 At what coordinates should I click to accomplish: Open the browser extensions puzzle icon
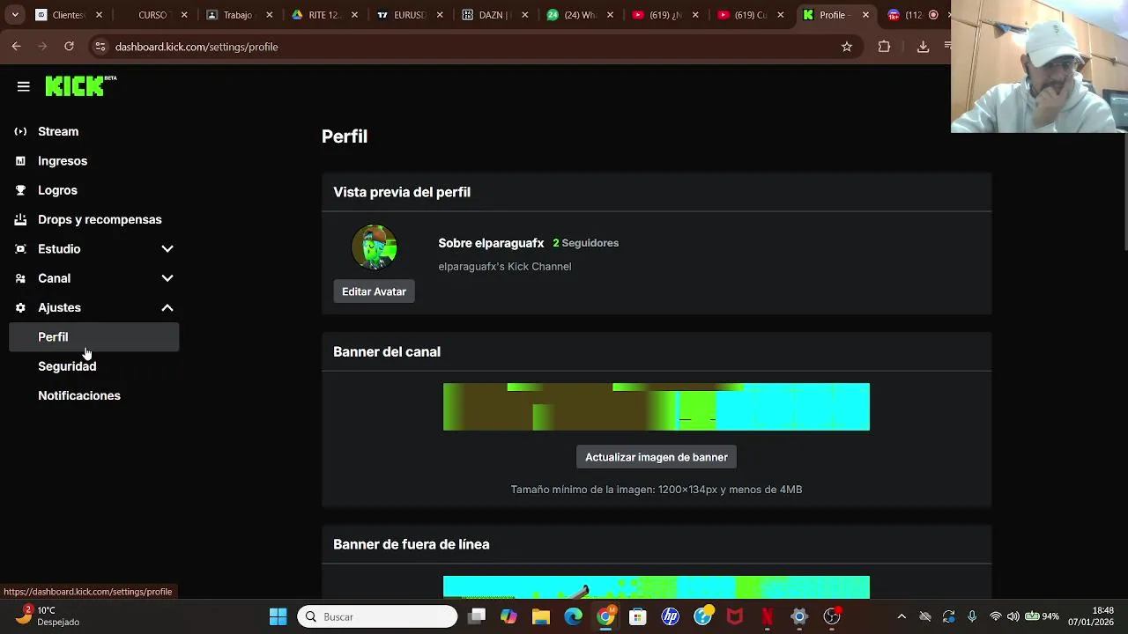click(x=885, y=47)
